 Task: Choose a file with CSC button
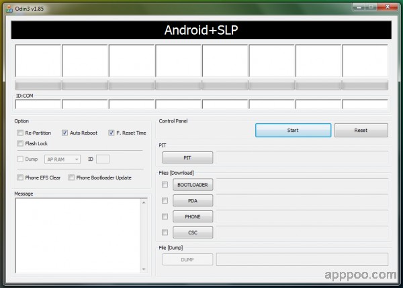[193, 232]
